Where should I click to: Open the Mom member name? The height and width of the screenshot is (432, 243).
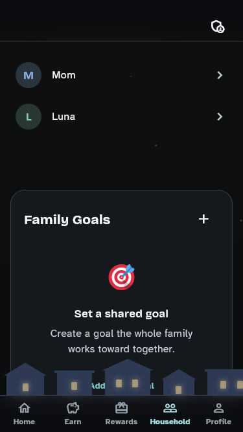[64, 75]
